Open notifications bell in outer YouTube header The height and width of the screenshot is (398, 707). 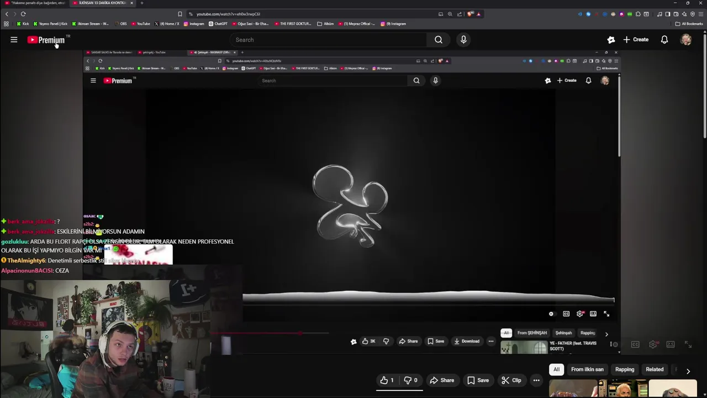pyautogui.click(x=664, y=40)
